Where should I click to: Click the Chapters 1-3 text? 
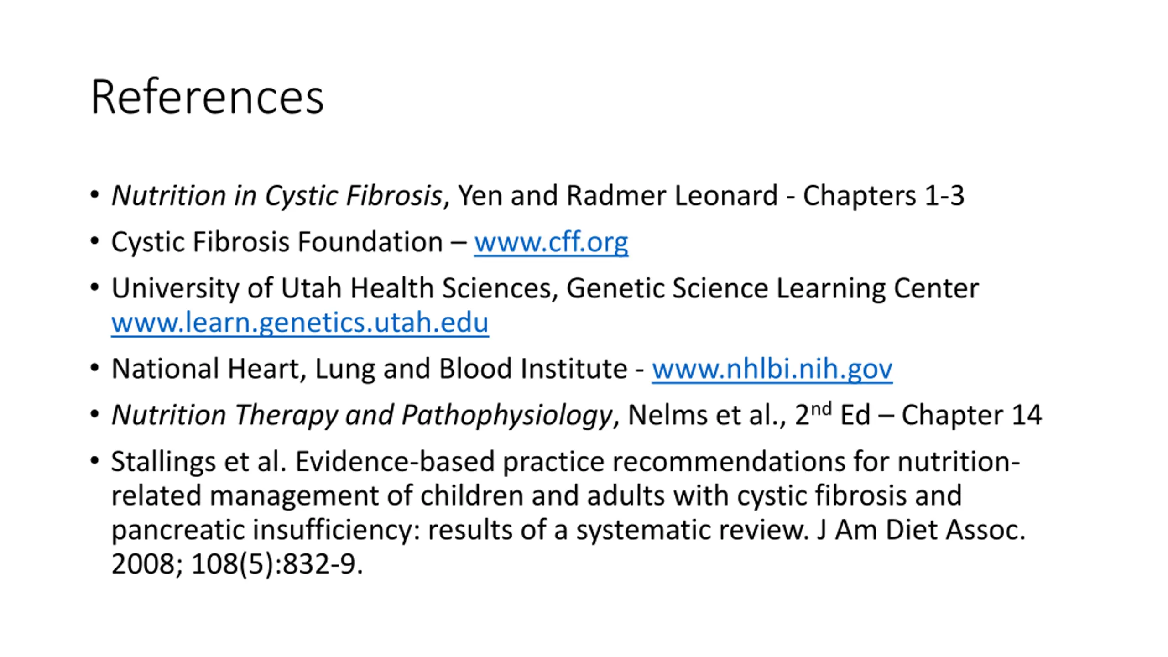pos(884,196)
